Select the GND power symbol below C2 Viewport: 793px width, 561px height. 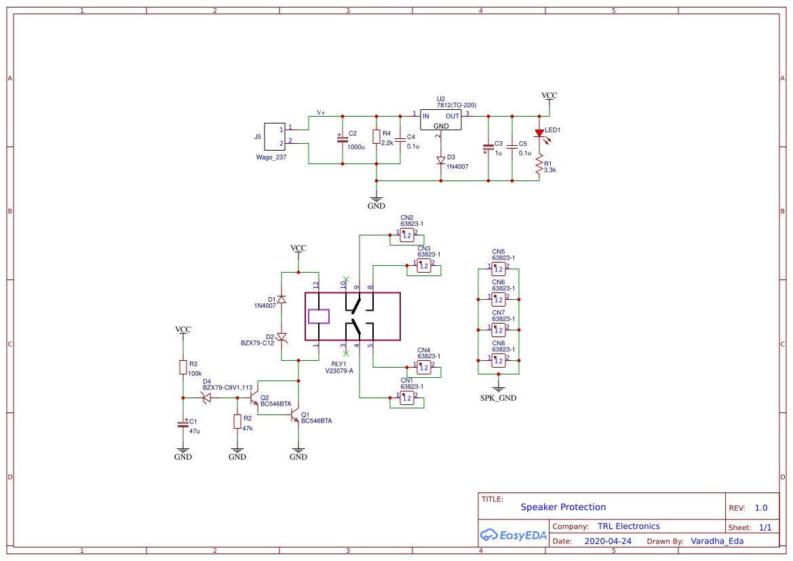click(x=376, y=199)
